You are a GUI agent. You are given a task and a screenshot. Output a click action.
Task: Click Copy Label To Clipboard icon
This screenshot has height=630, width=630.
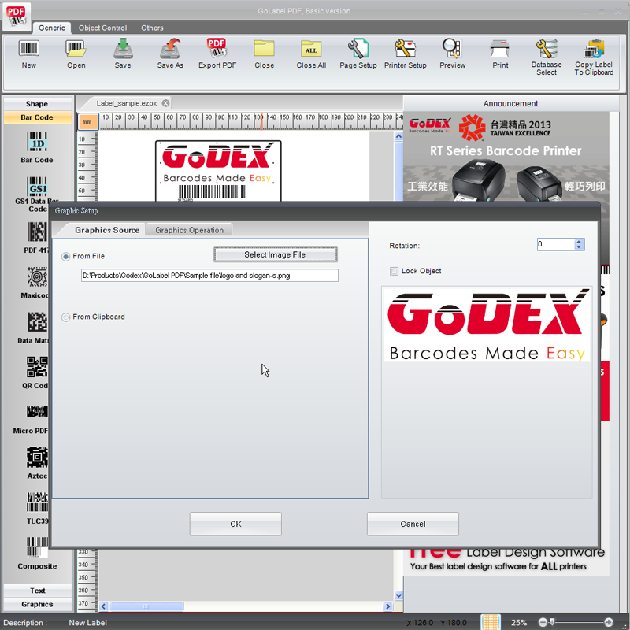pos(594,48)
